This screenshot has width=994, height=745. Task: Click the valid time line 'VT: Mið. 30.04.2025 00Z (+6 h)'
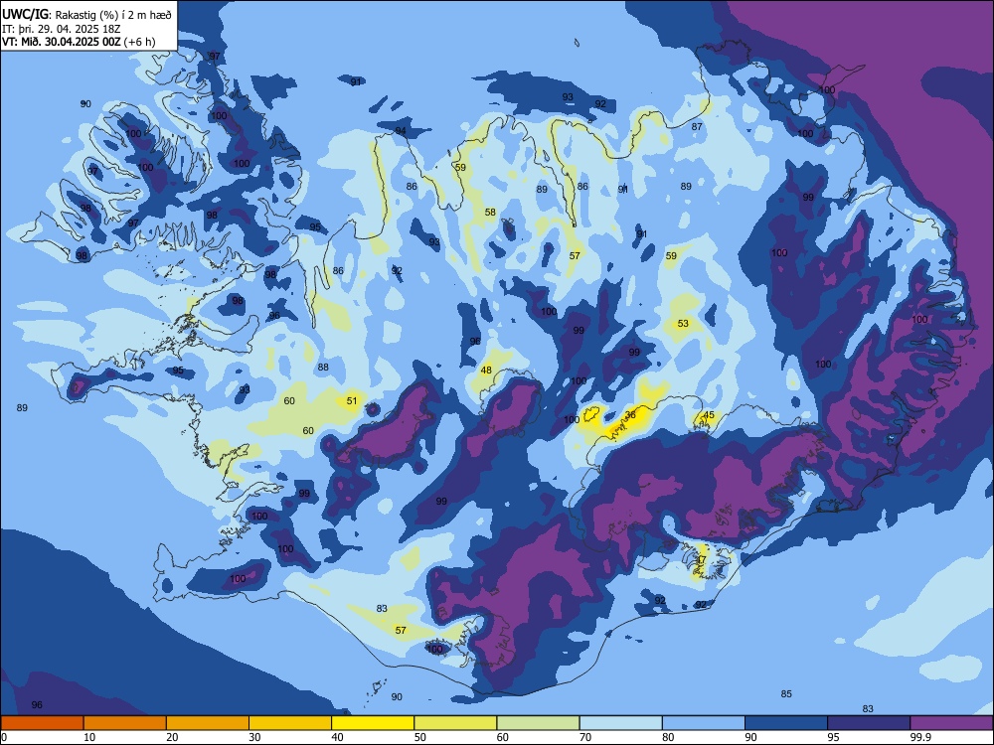point(79,42)
